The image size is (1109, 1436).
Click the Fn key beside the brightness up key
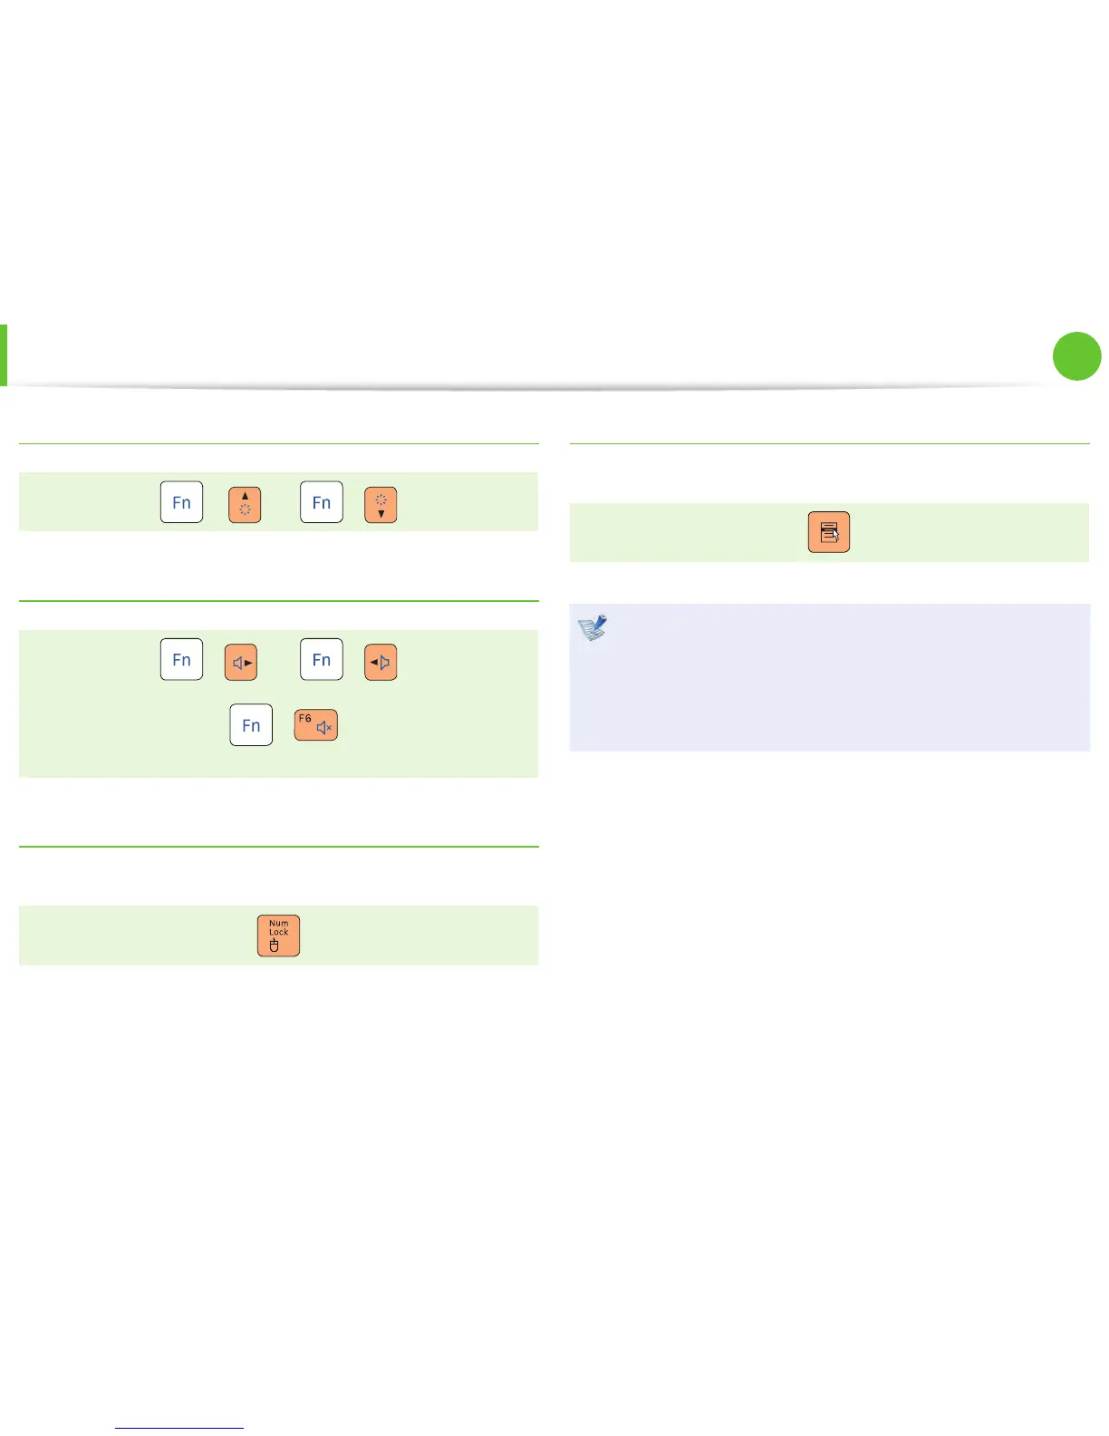tap(181, 502)
